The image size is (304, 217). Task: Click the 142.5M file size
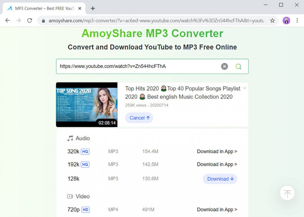point(150,164)
